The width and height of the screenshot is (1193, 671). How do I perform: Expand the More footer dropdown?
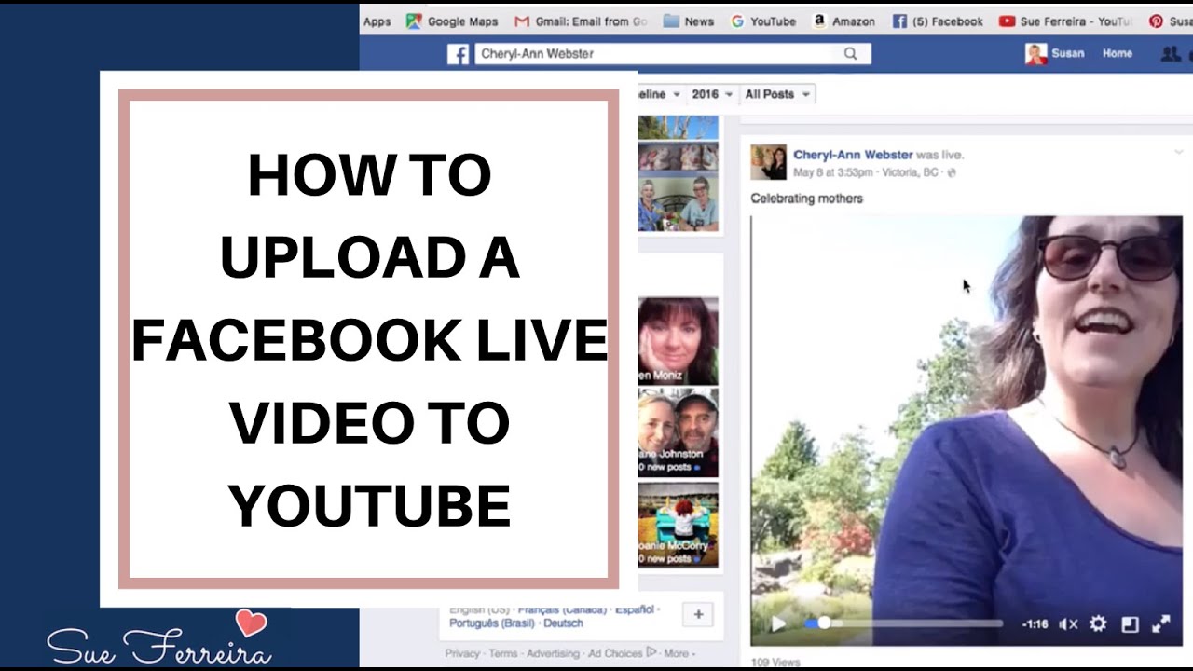coord(680,653)
